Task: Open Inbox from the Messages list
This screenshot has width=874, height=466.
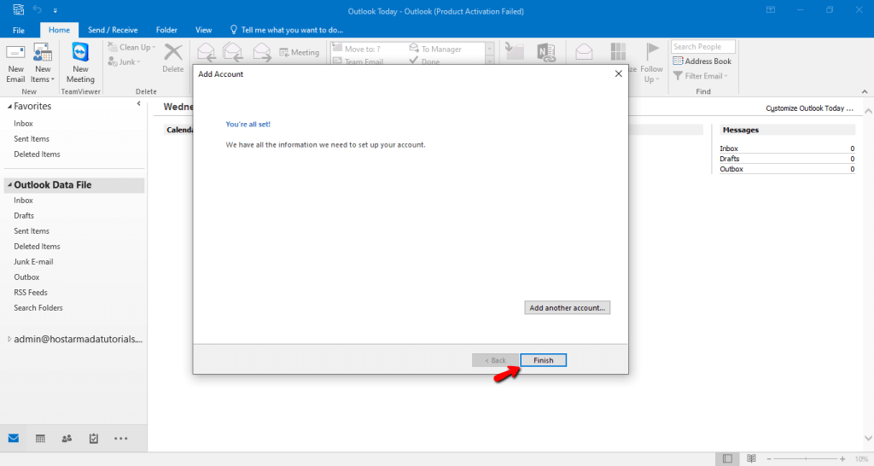Action: (x=729, y=149)
